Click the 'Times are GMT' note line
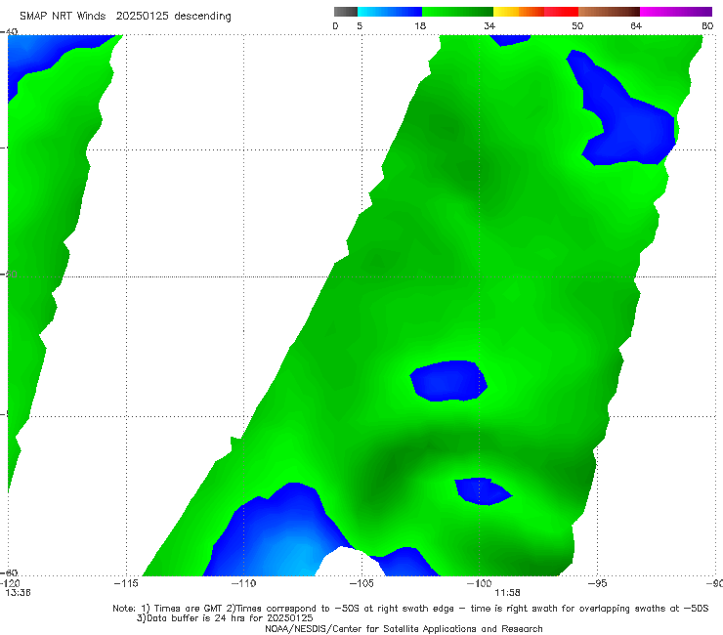Screen dimensions: 723x635 point(410,609)
